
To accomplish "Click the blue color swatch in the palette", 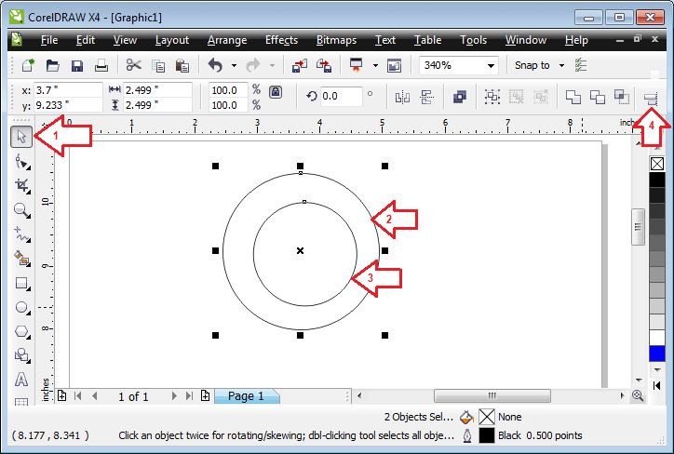I will point(656,354).
